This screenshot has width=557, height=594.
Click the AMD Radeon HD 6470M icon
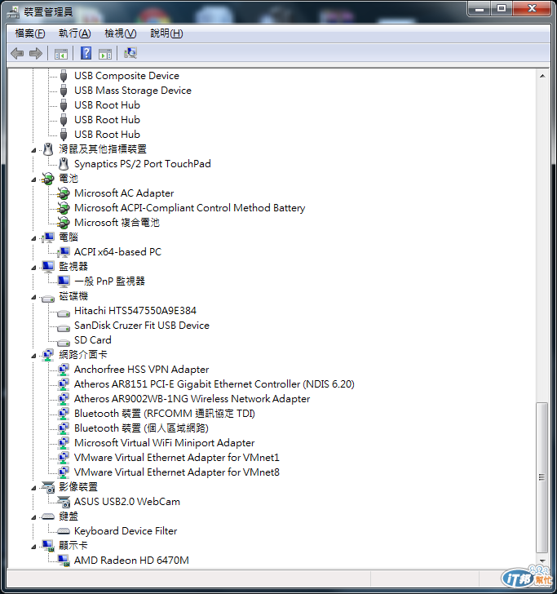pyautogui.click(x=64, y=561)
